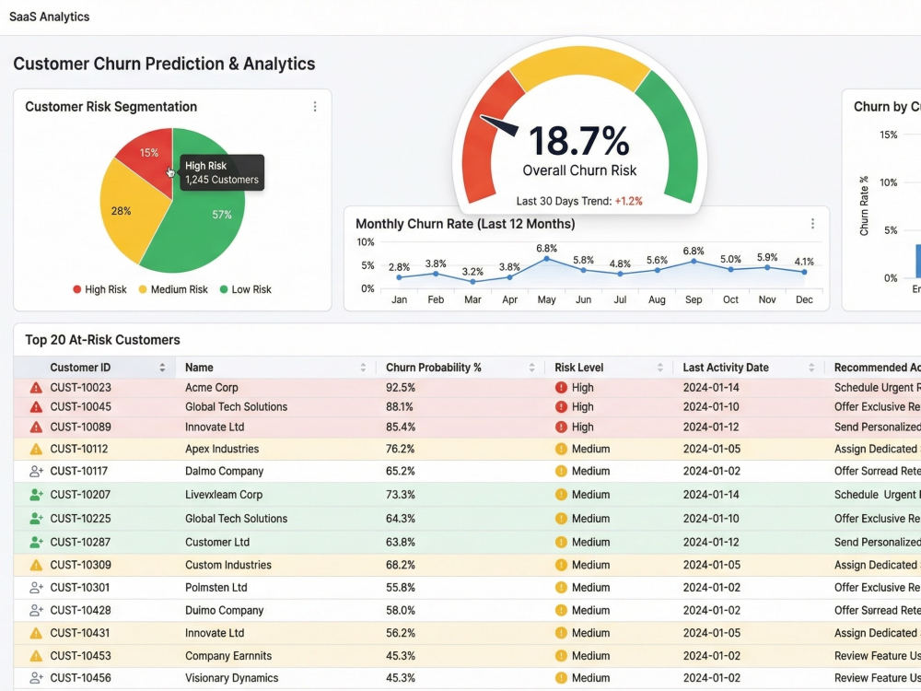The image size is (921, 691).
Task: Click yellow warning icon for CUST-10309
Action: coord(36,566)
